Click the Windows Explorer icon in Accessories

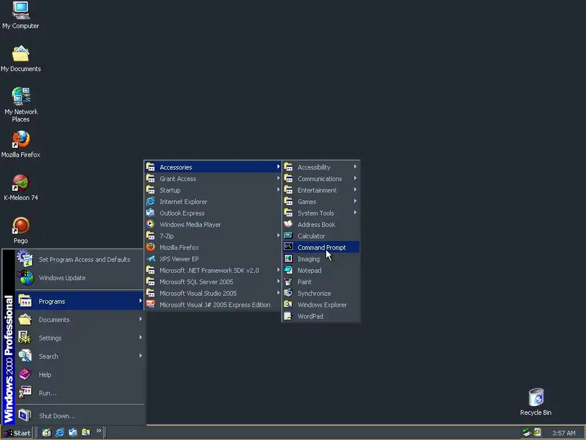288,305
